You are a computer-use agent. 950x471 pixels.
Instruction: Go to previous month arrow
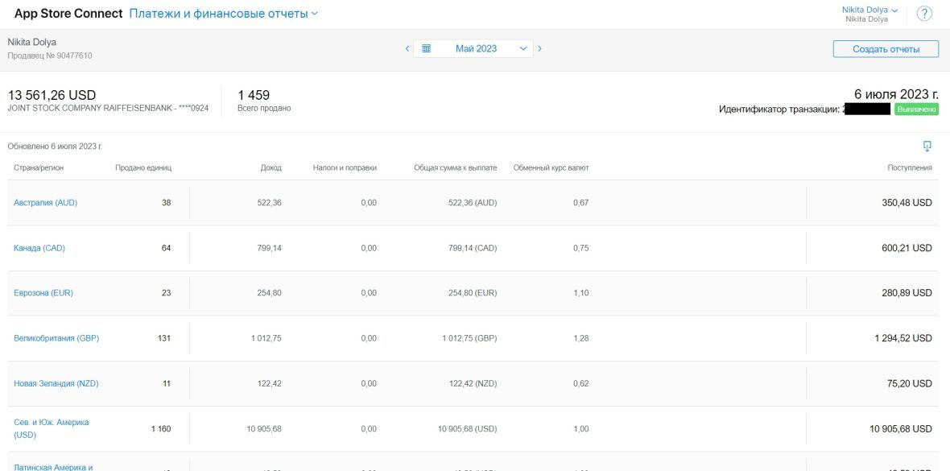point(407,48)
